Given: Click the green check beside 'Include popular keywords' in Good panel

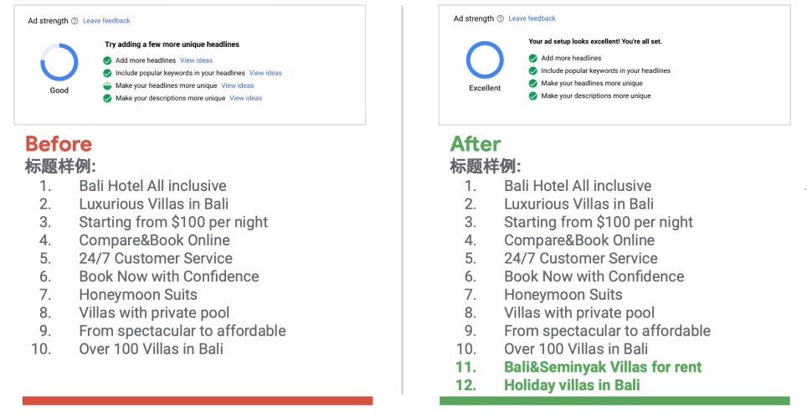Looking at the screenshot, I should [x=107, y=73].
